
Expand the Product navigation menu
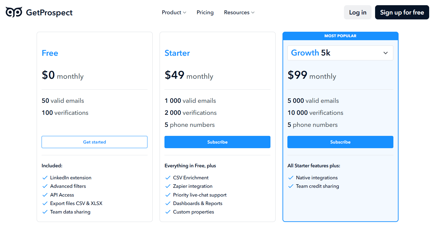[x=174, y=13]
